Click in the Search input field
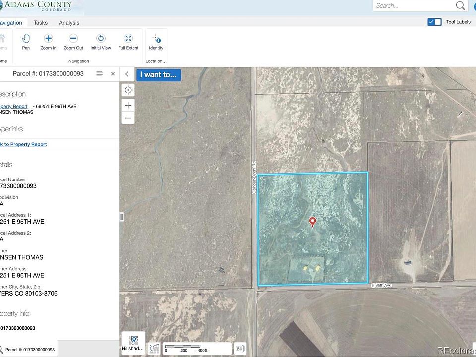 (413, 6)
